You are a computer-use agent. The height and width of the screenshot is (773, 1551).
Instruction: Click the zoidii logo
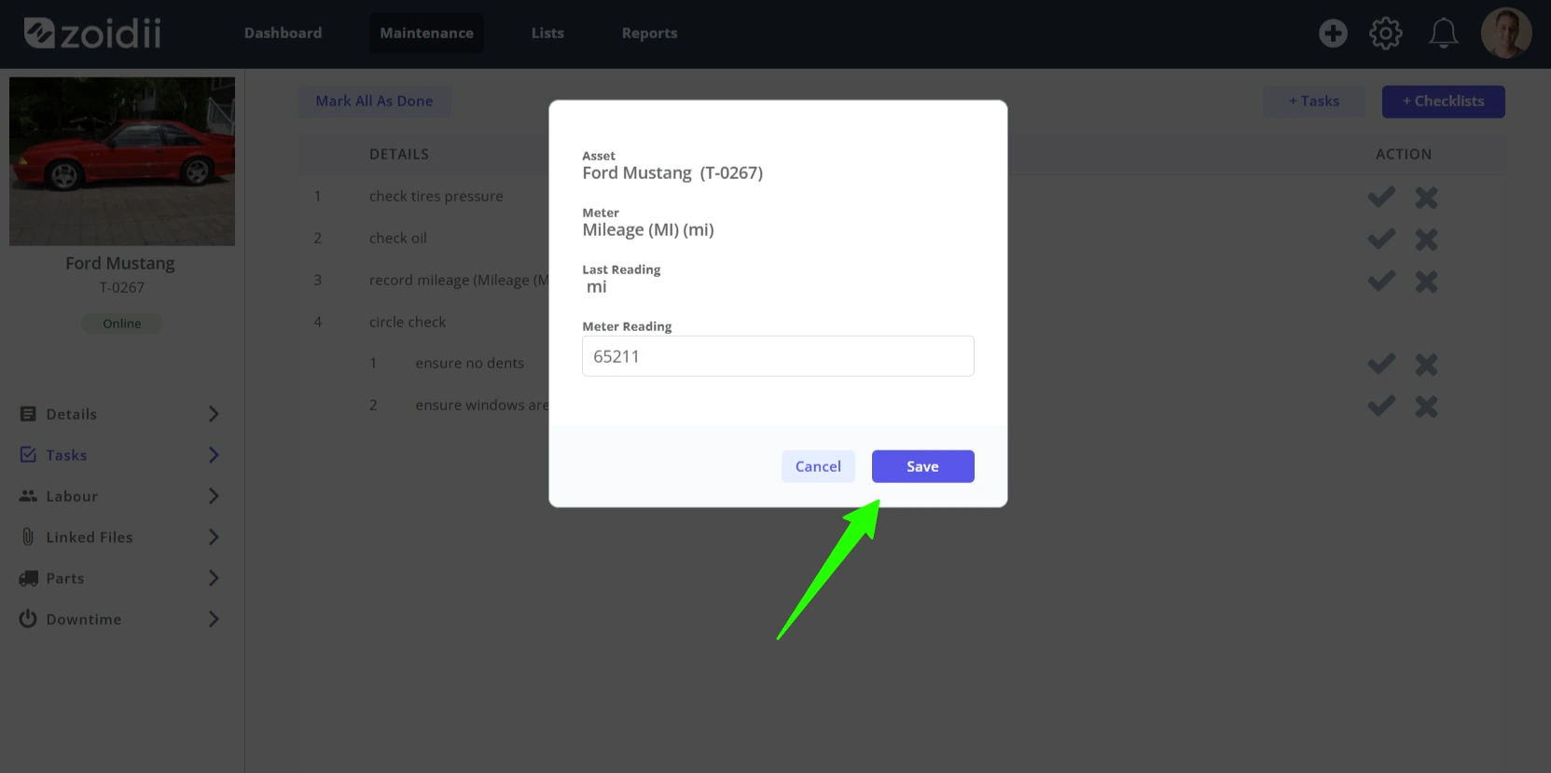click(x=92, y=34)
